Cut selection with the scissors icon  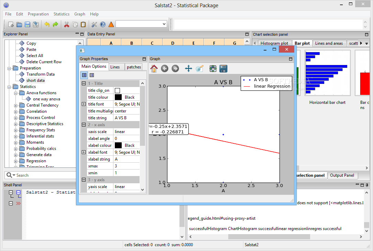(67, 24)
